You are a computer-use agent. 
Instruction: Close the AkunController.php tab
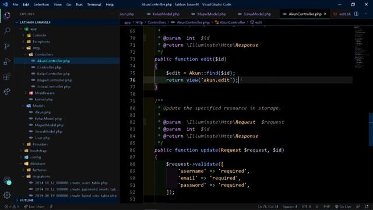click(x=325, y=14)
